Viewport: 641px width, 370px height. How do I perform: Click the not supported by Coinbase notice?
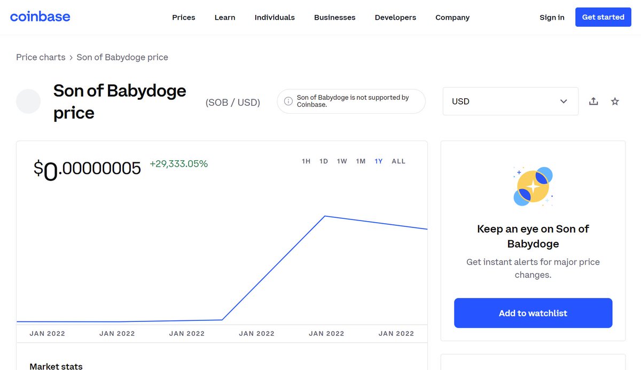[351, 101]
